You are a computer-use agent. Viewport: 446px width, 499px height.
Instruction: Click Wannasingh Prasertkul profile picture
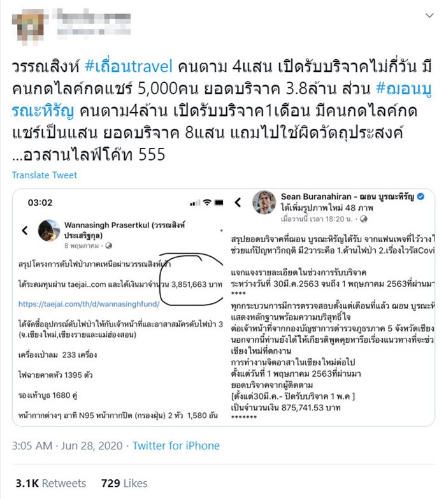[48, 230]
